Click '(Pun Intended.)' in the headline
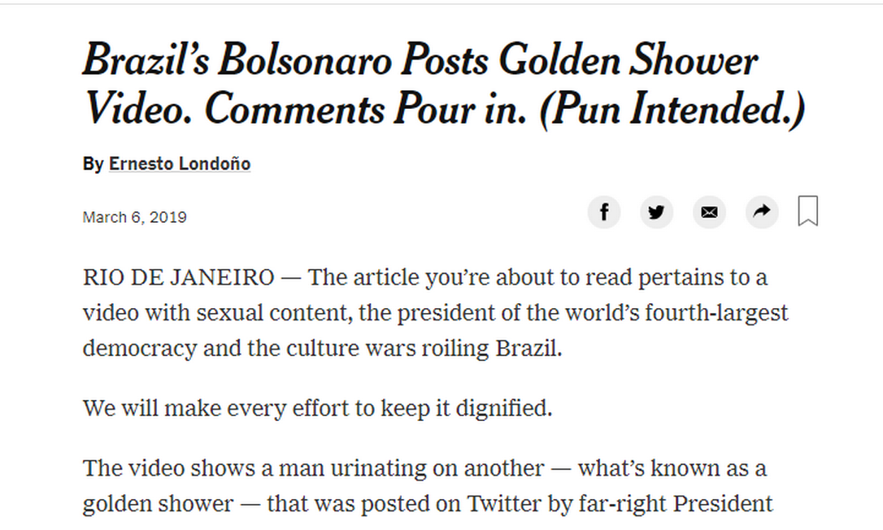This screenshot has height=530, width=883. pyautogui.click(x=672, y=109)
